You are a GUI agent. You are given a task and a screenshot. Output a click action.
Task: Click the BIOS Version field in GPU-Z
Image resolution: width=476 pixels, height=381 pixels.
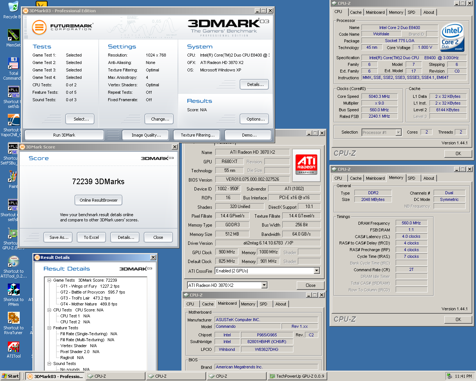coord(253,179)
